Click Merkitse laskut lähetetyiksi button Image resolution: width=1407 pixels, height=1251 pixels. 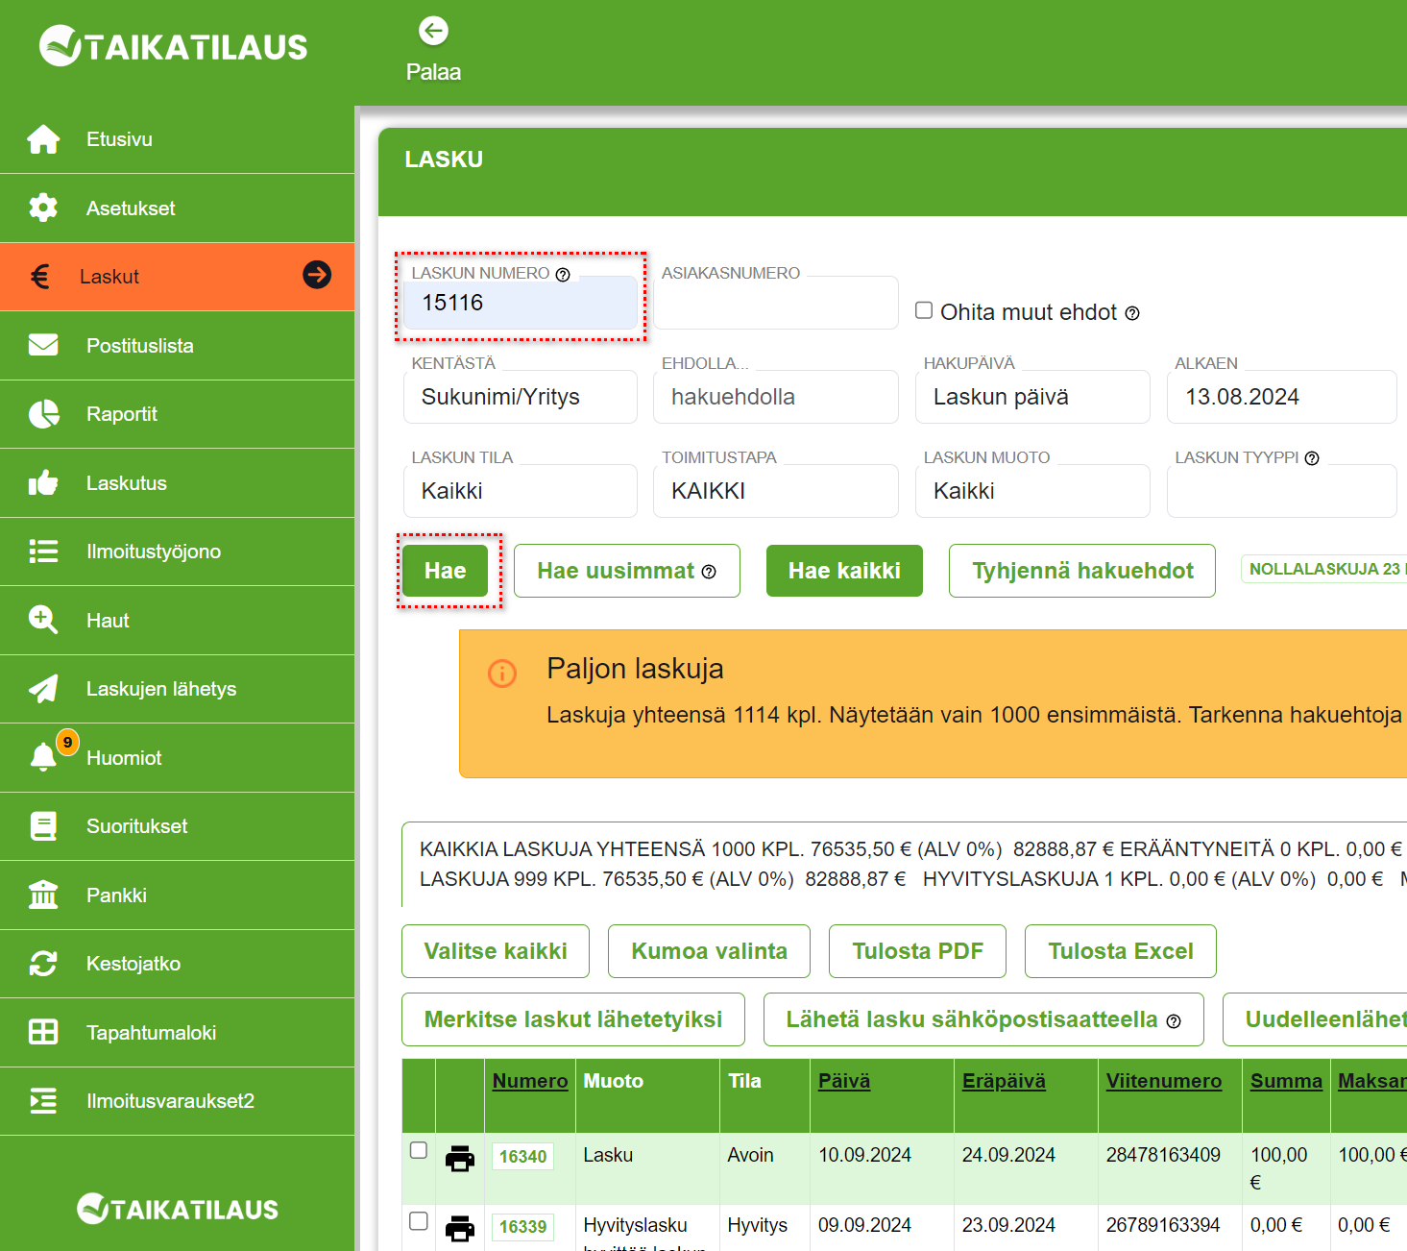(573, 1019)
